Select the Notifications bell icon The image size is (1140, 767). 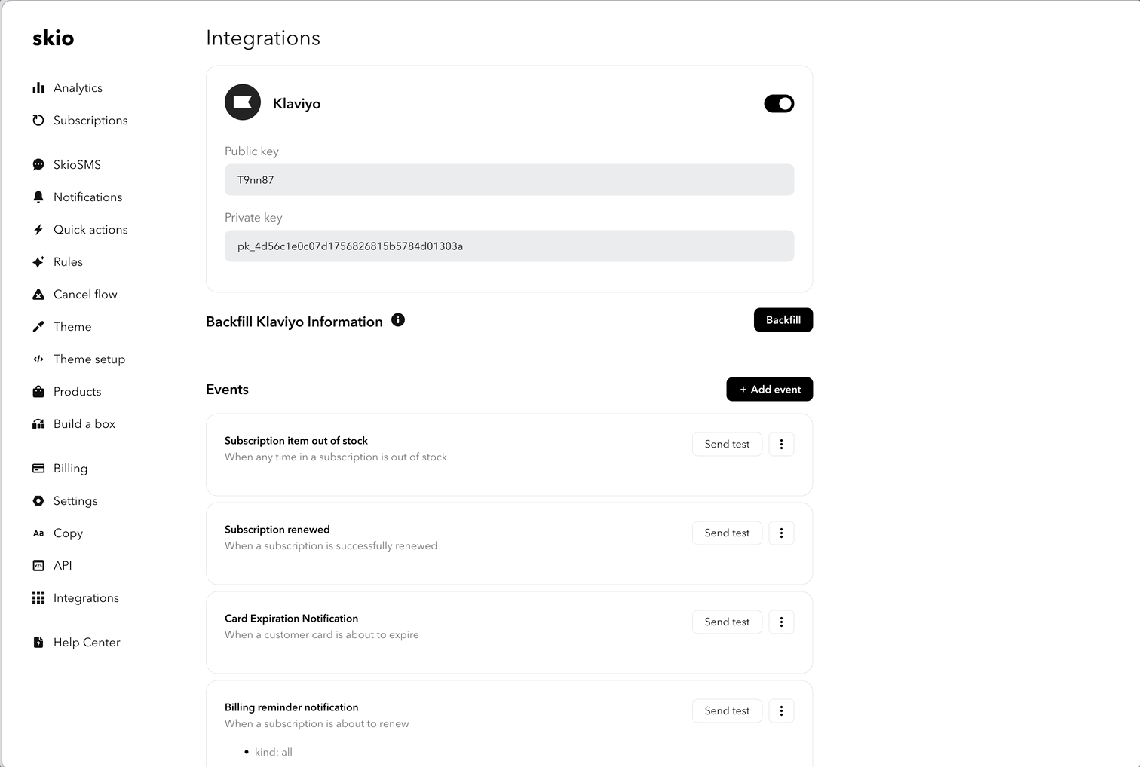(38, 197)
